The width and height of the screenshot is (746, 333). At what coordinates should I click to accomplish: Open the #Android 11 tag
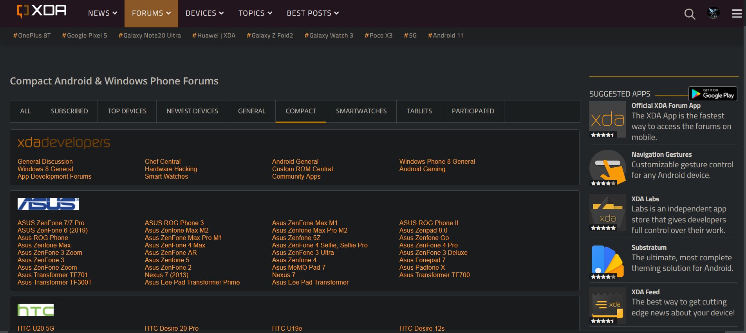pyautogui.click(x=446, y=36)
